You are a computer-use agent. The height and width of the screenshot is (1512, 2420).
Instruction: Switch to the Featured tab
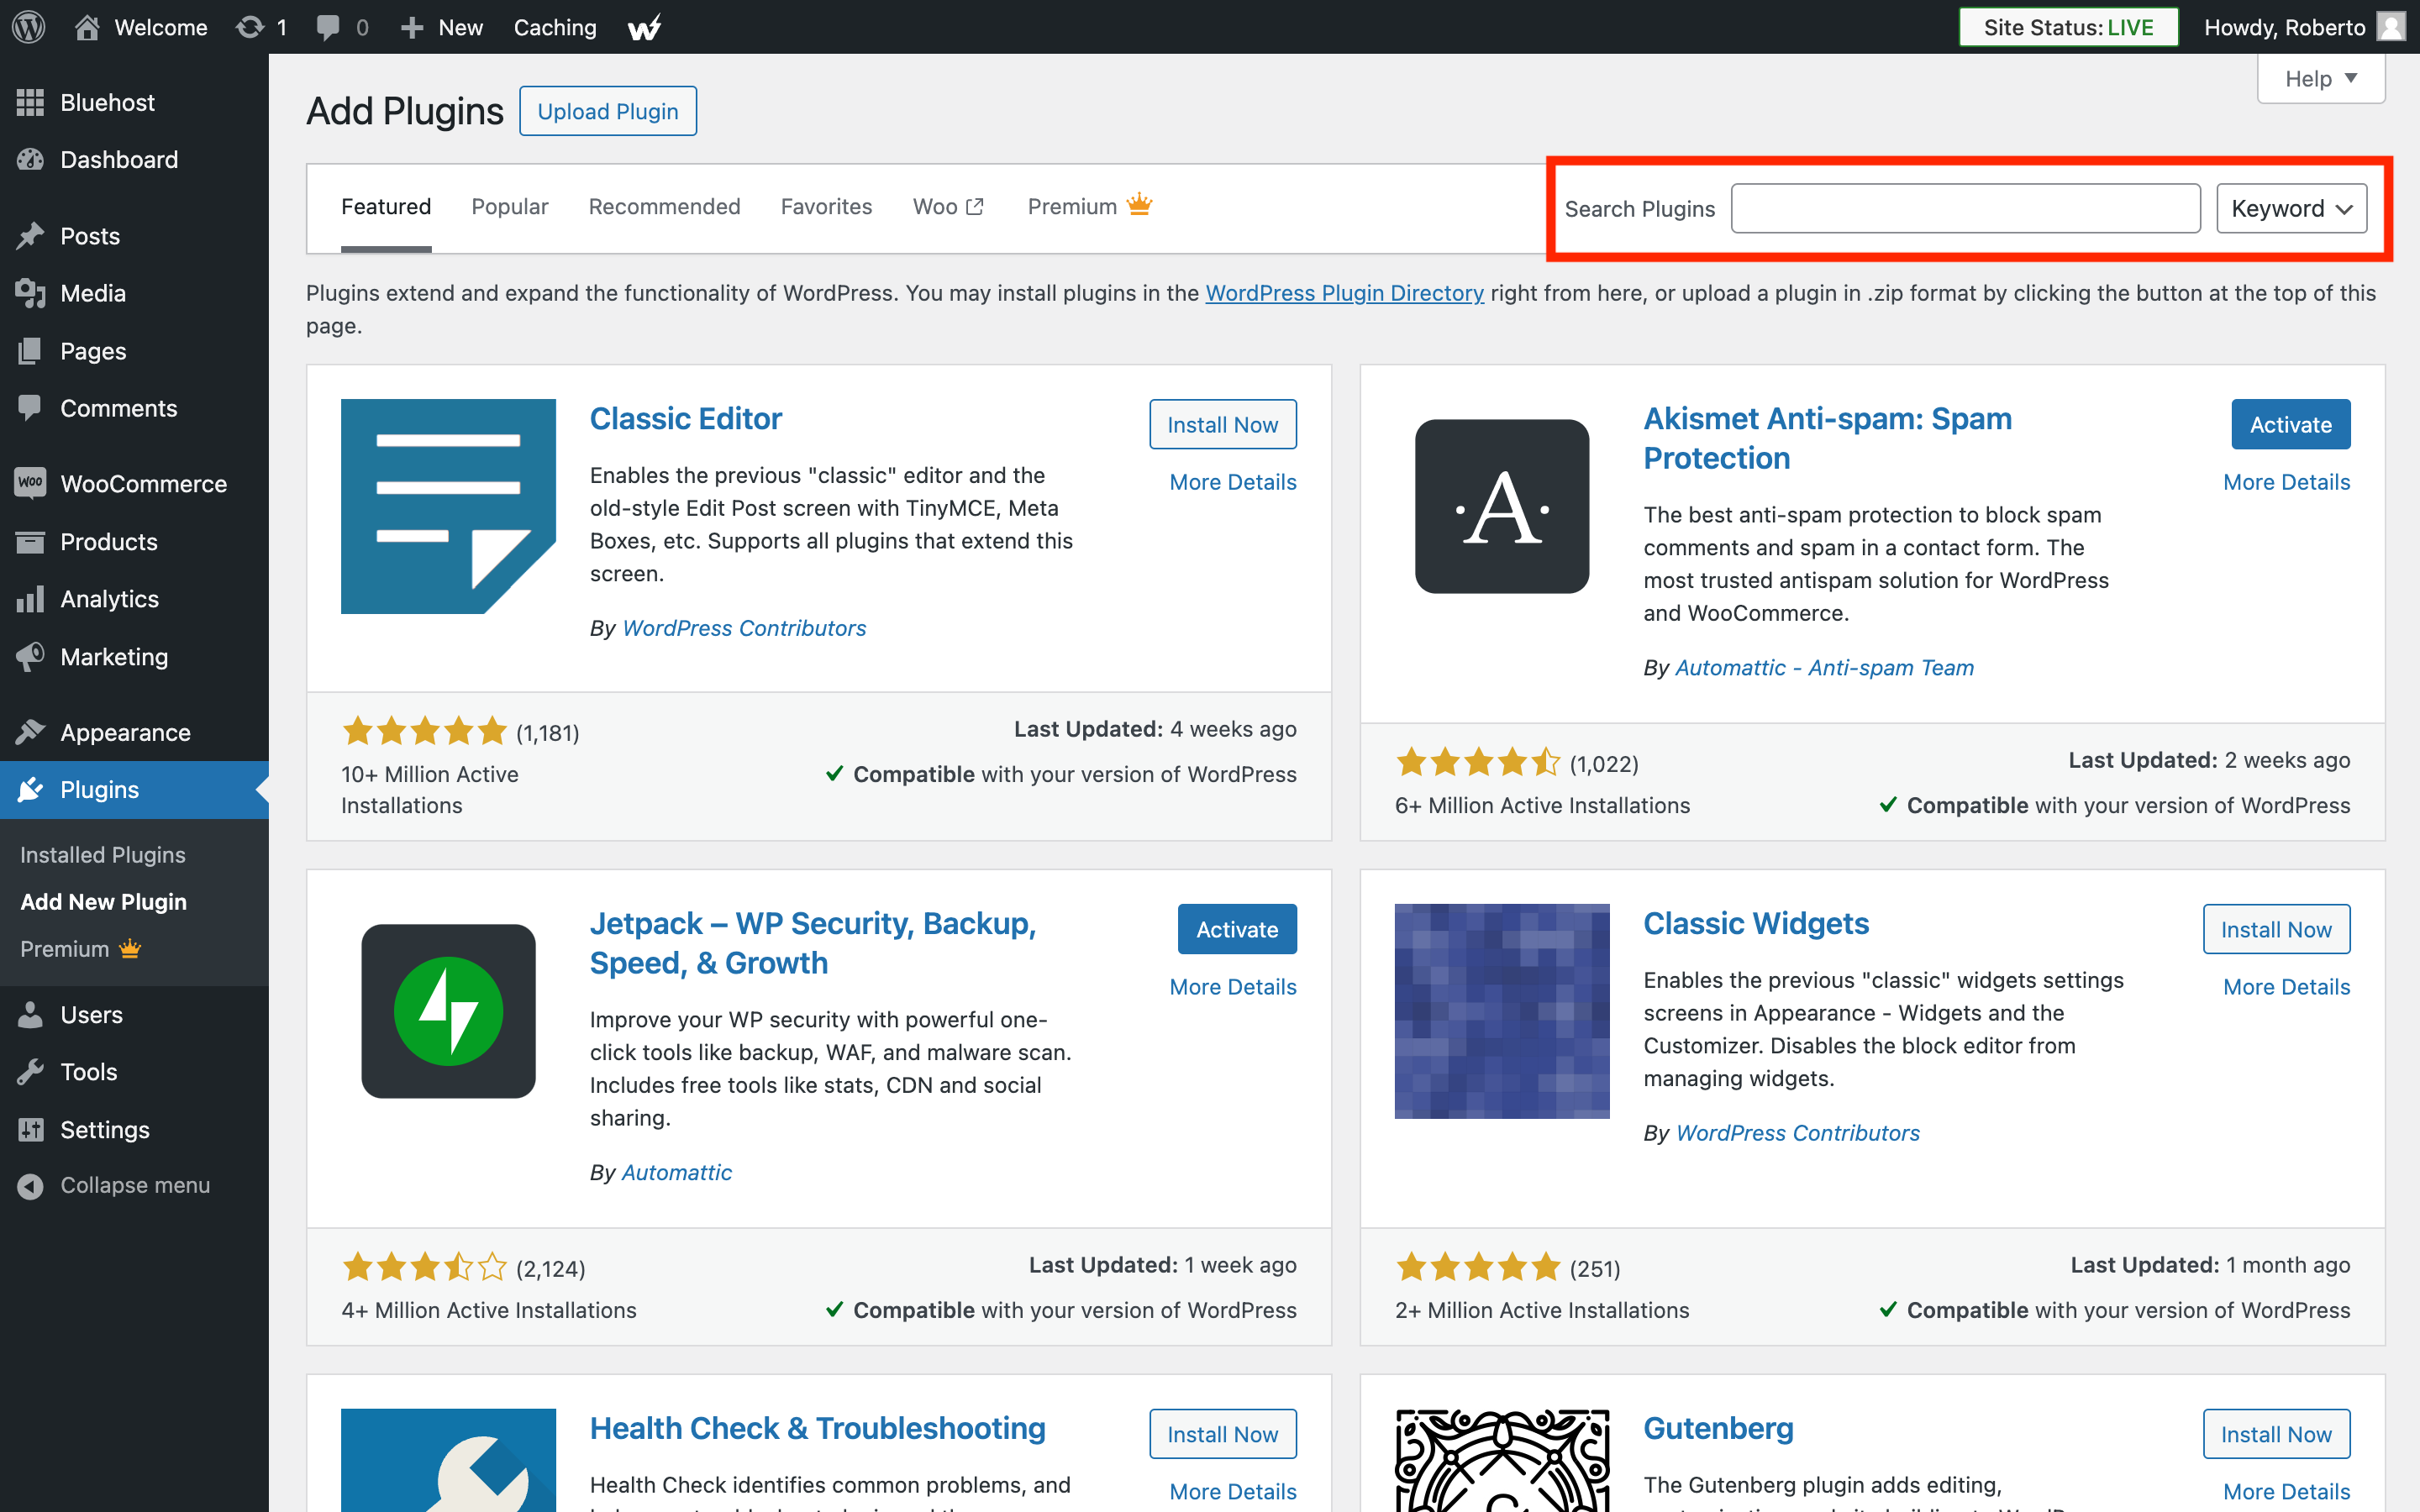386,207
